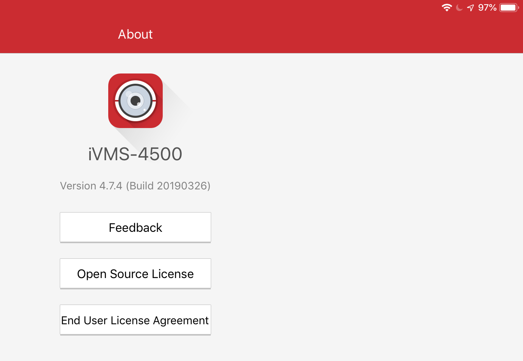View the End User License Agreement

(135, 320)
